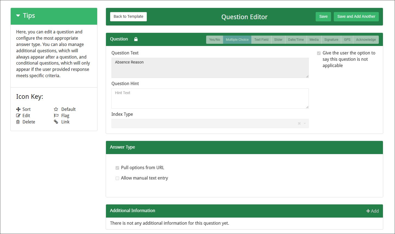The image size is (395, 234).
Task: Click the plus icon on the Add button
Action: (x=368, y=211)
